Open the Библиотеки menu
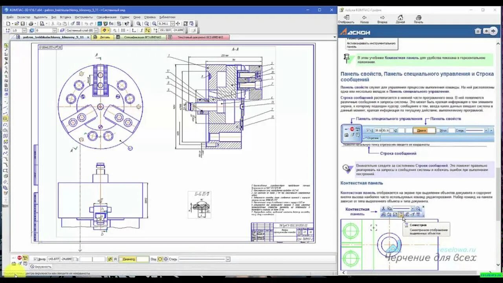 point(167,17)
